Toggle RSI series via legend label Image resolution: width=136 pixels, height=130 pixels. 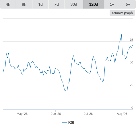click(71, 123)
